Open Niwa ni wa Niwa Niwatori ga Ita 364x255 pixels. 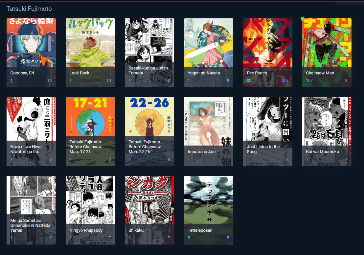point(31,131)
